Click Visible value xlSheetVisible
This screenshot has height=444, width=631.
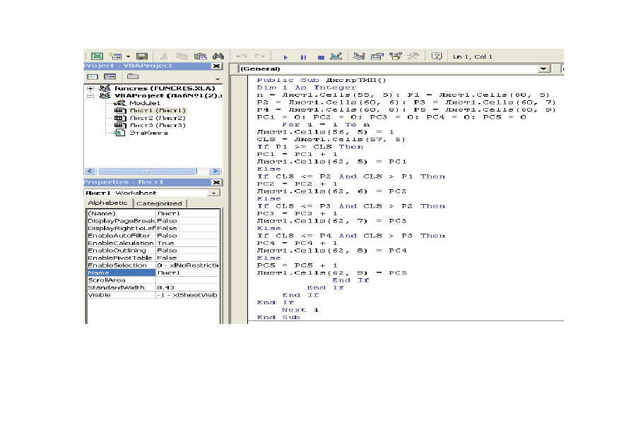187,295
